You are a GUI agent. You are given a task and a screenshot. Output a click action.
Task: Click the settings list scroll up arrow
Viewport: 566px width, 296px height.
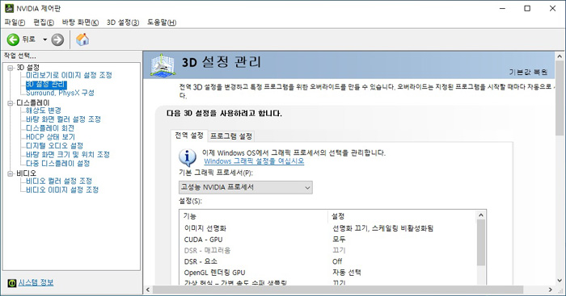click(x=481, y=215)
